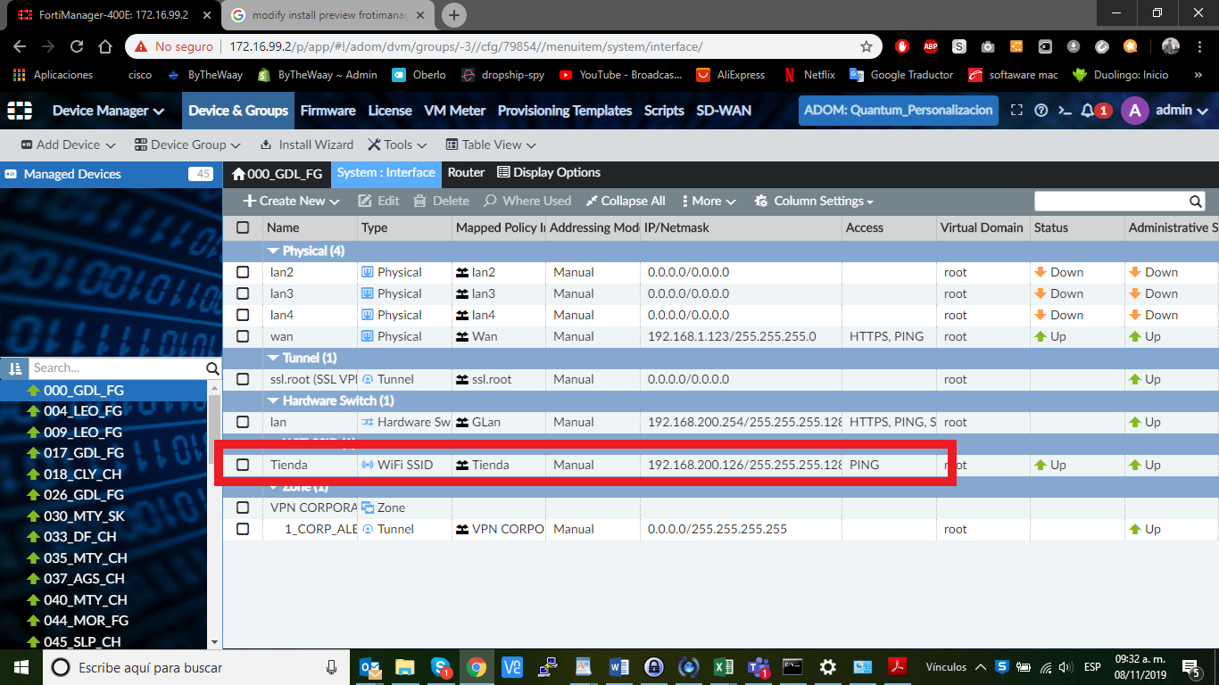Switch to the Firmware tab
1219x685 pixels.
tap(328, 111)
